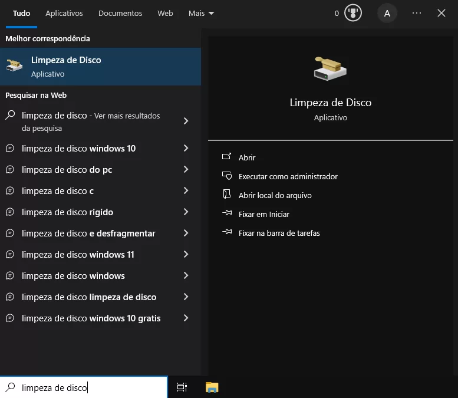The image size is (458, 398).
Task: Click the suggestion icon for rigido
Action: point(10,212)
